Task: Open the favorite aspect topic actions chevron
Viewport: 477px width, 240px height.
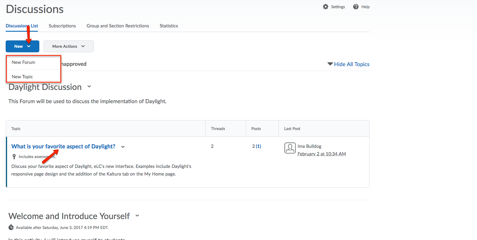Action: (123, 147)
